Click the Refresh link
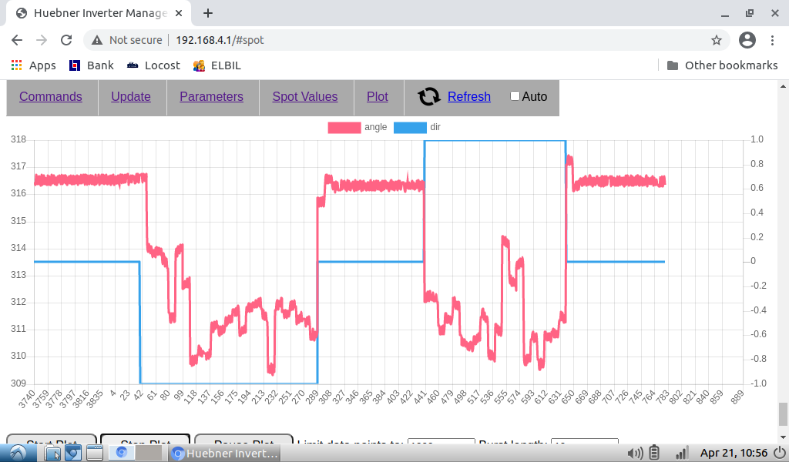789x462 pixels. coord(468,96)
